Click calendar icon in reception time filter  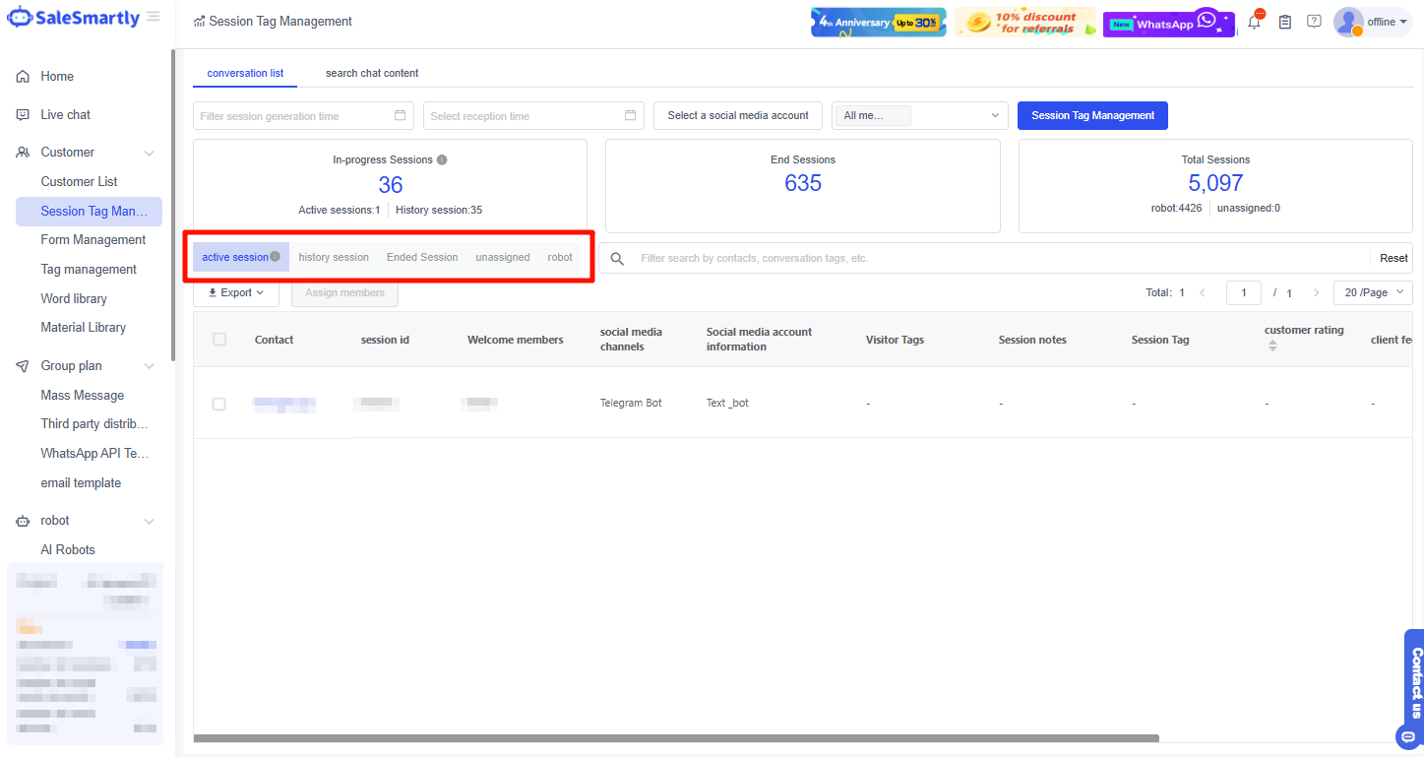pyautogui.click(x=630, y=115)
